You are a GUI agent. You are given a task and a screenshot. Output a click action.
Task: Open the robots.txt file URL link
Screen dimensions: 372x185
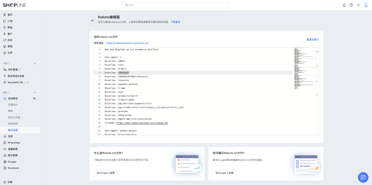pos(127,43)
